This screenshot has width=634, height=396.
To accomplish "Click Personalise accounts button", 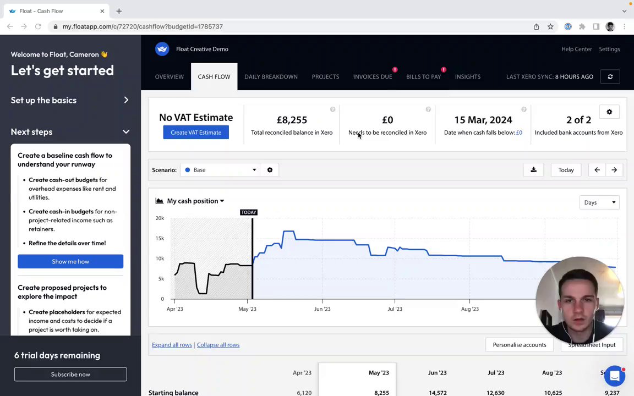I will tap(520, 345).
